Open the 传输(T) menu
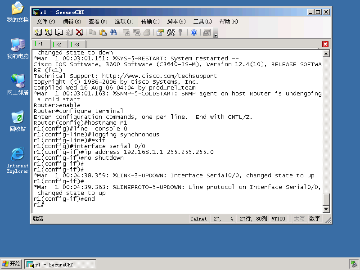Viewport: 360px width, 270px height. (150, 22)
